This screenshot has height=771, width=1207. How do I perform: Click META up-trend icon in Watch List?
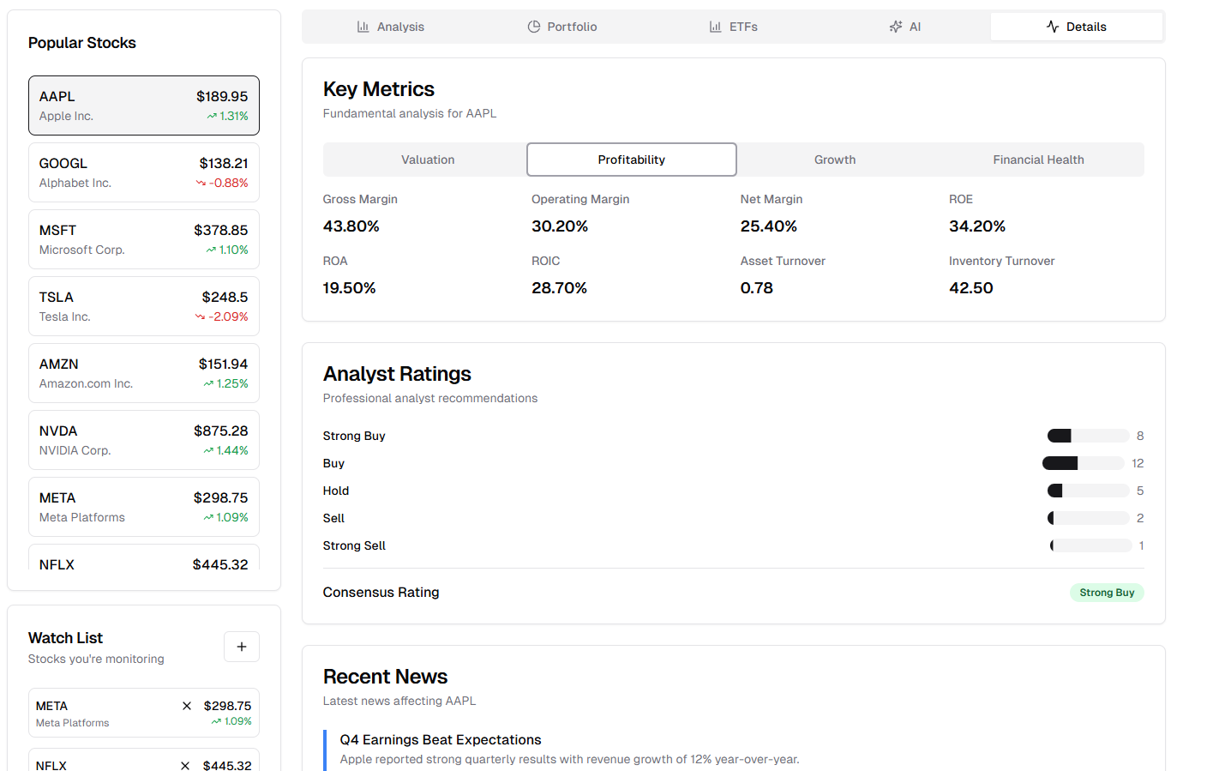pos(216,722)
